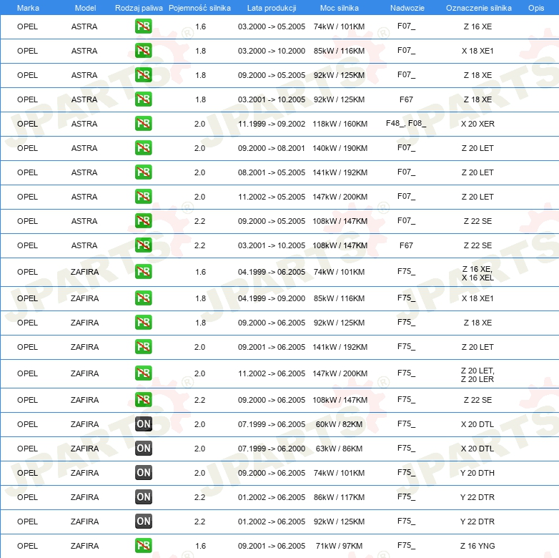The image size is (559, 558).
Task: Select the date range 11.2002 -> 05.2005
Action: [272, 197]
